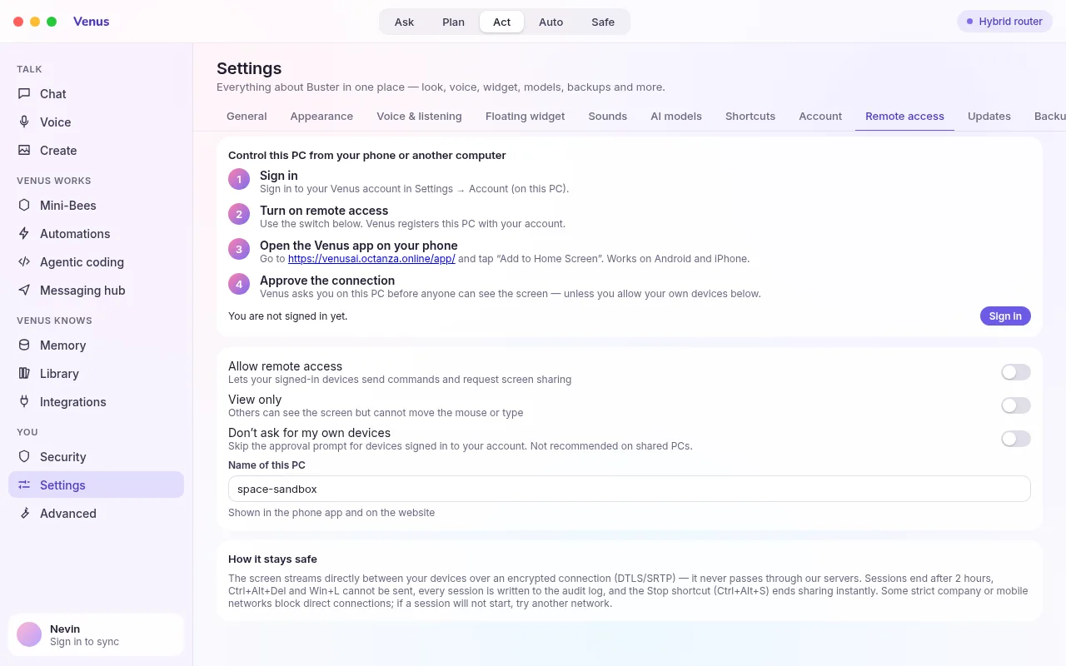Click the Hybrid router status dot
The image size is (1066, 666).
point(969,22)
